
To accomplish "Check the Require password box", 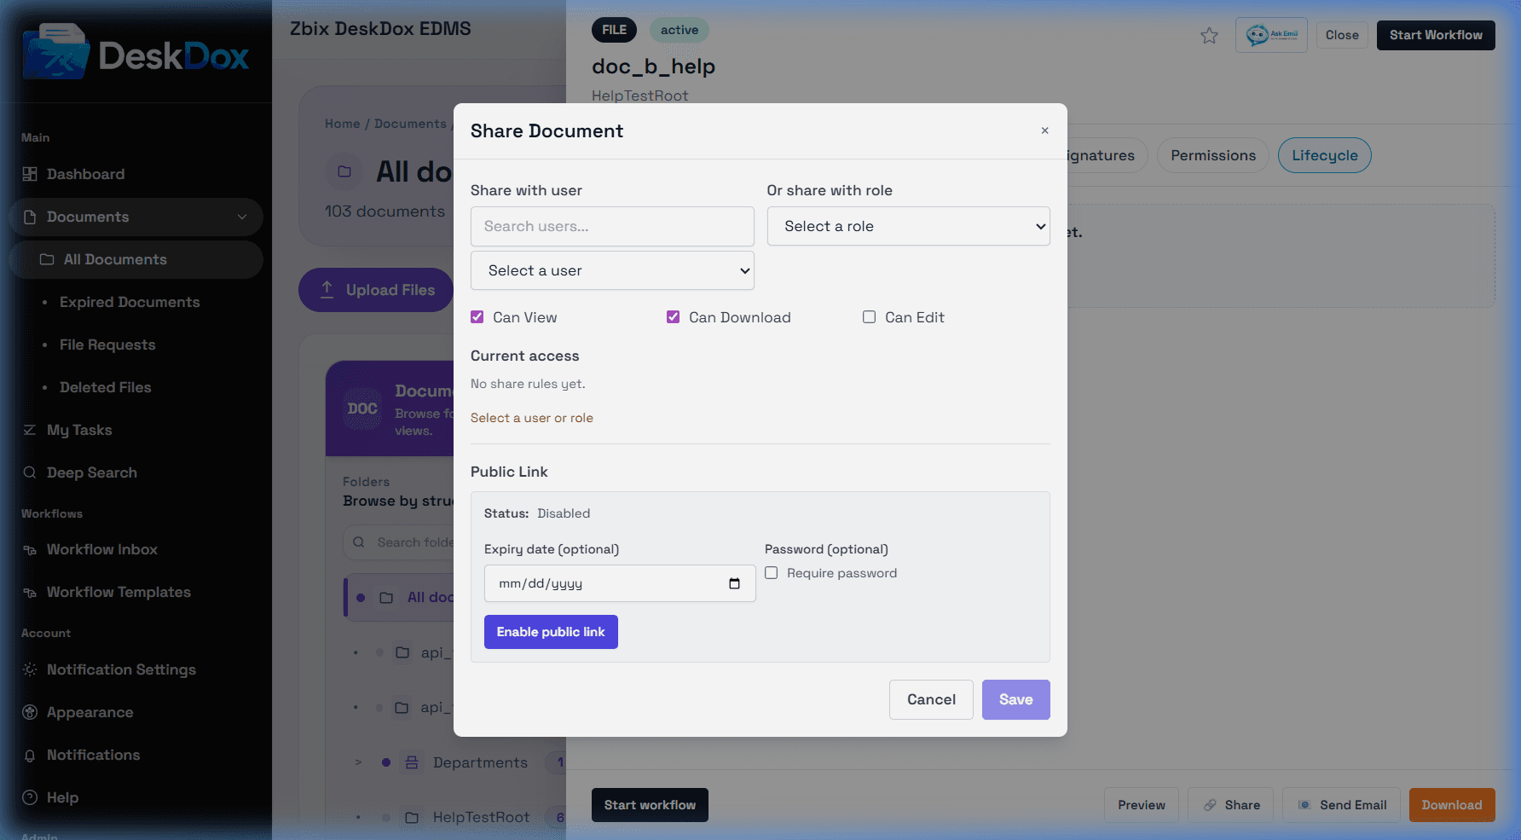I will coord(772,573).
